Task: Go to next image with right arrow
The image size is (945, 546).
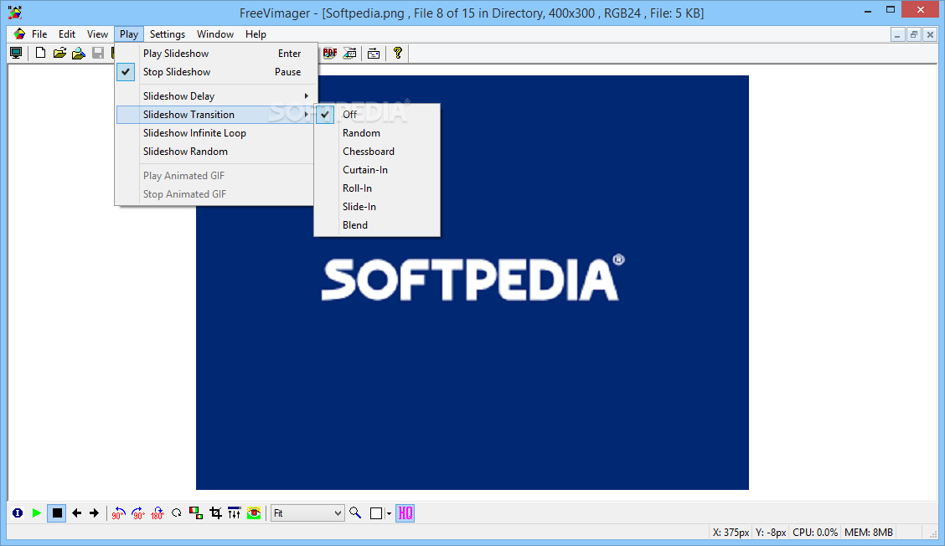Action: click(x=94, y=513)
